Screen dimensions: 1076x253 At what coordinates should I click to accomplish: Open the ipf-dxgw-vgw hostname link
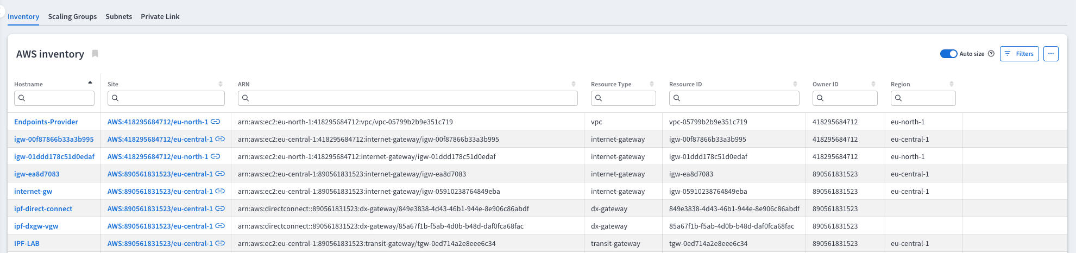click(x=36, y=226)
